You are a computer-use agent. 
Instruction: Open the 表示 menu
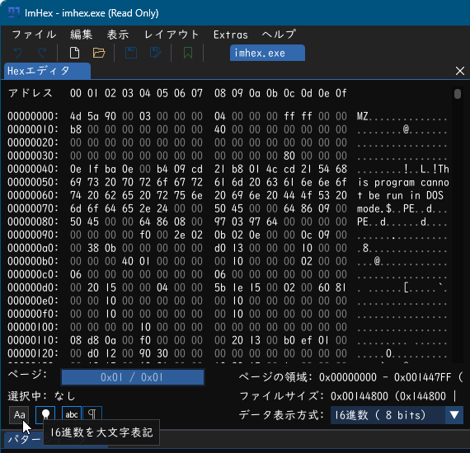pos(118,35)
